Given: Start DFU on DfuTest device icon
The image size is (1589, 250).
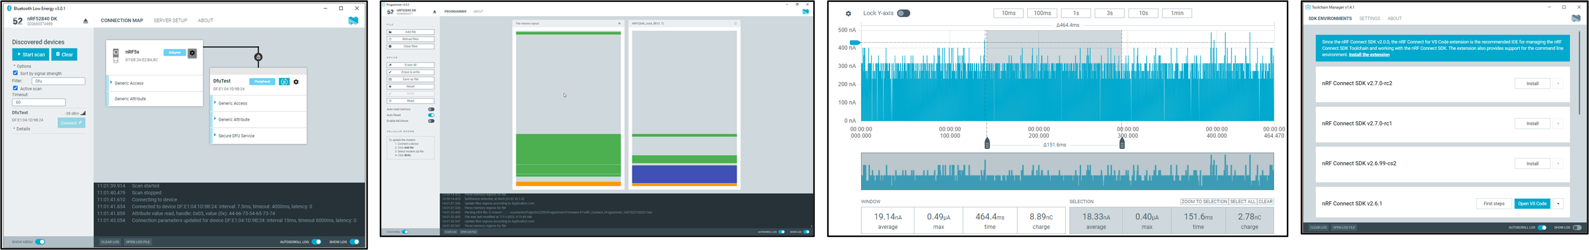Looking at the screenshot, I should pos(284,82).
